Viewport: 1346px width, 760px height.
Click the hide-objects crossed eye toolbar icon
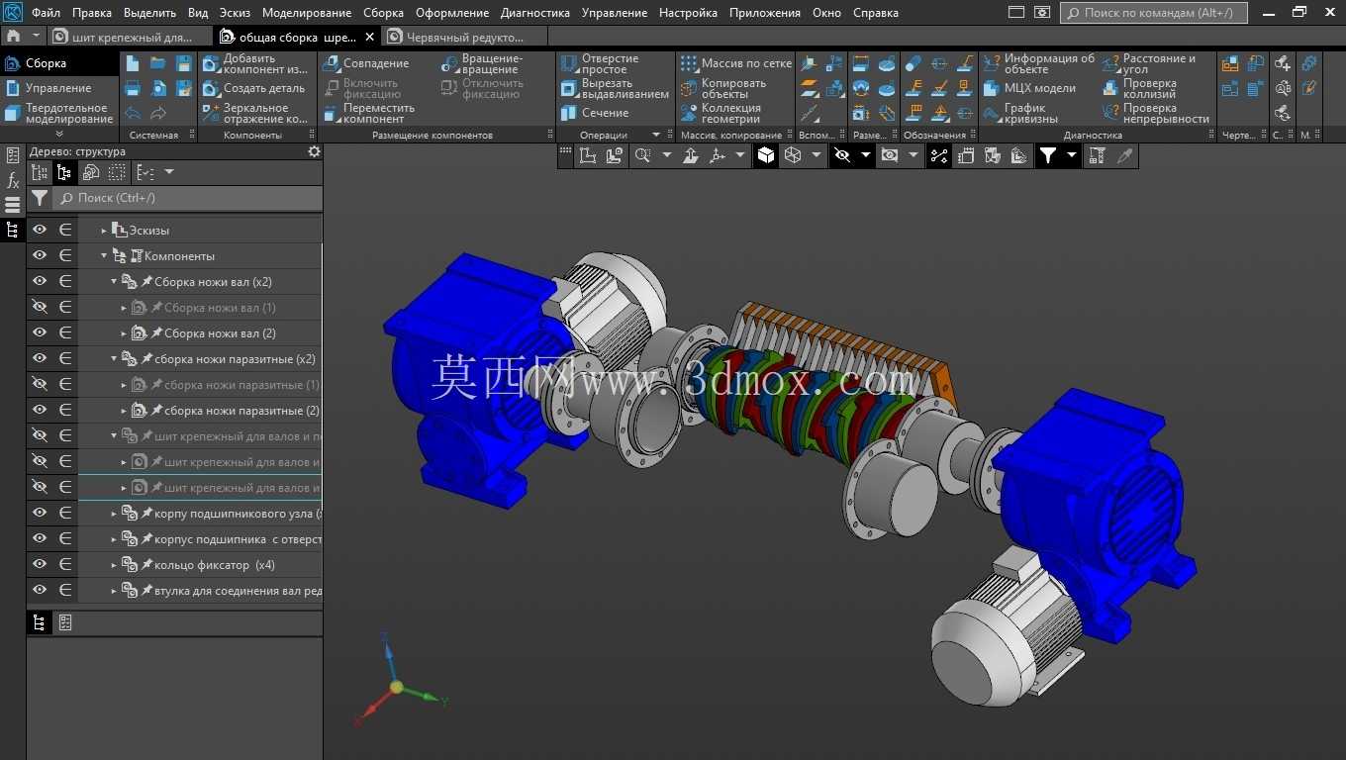tap(842, 155)
